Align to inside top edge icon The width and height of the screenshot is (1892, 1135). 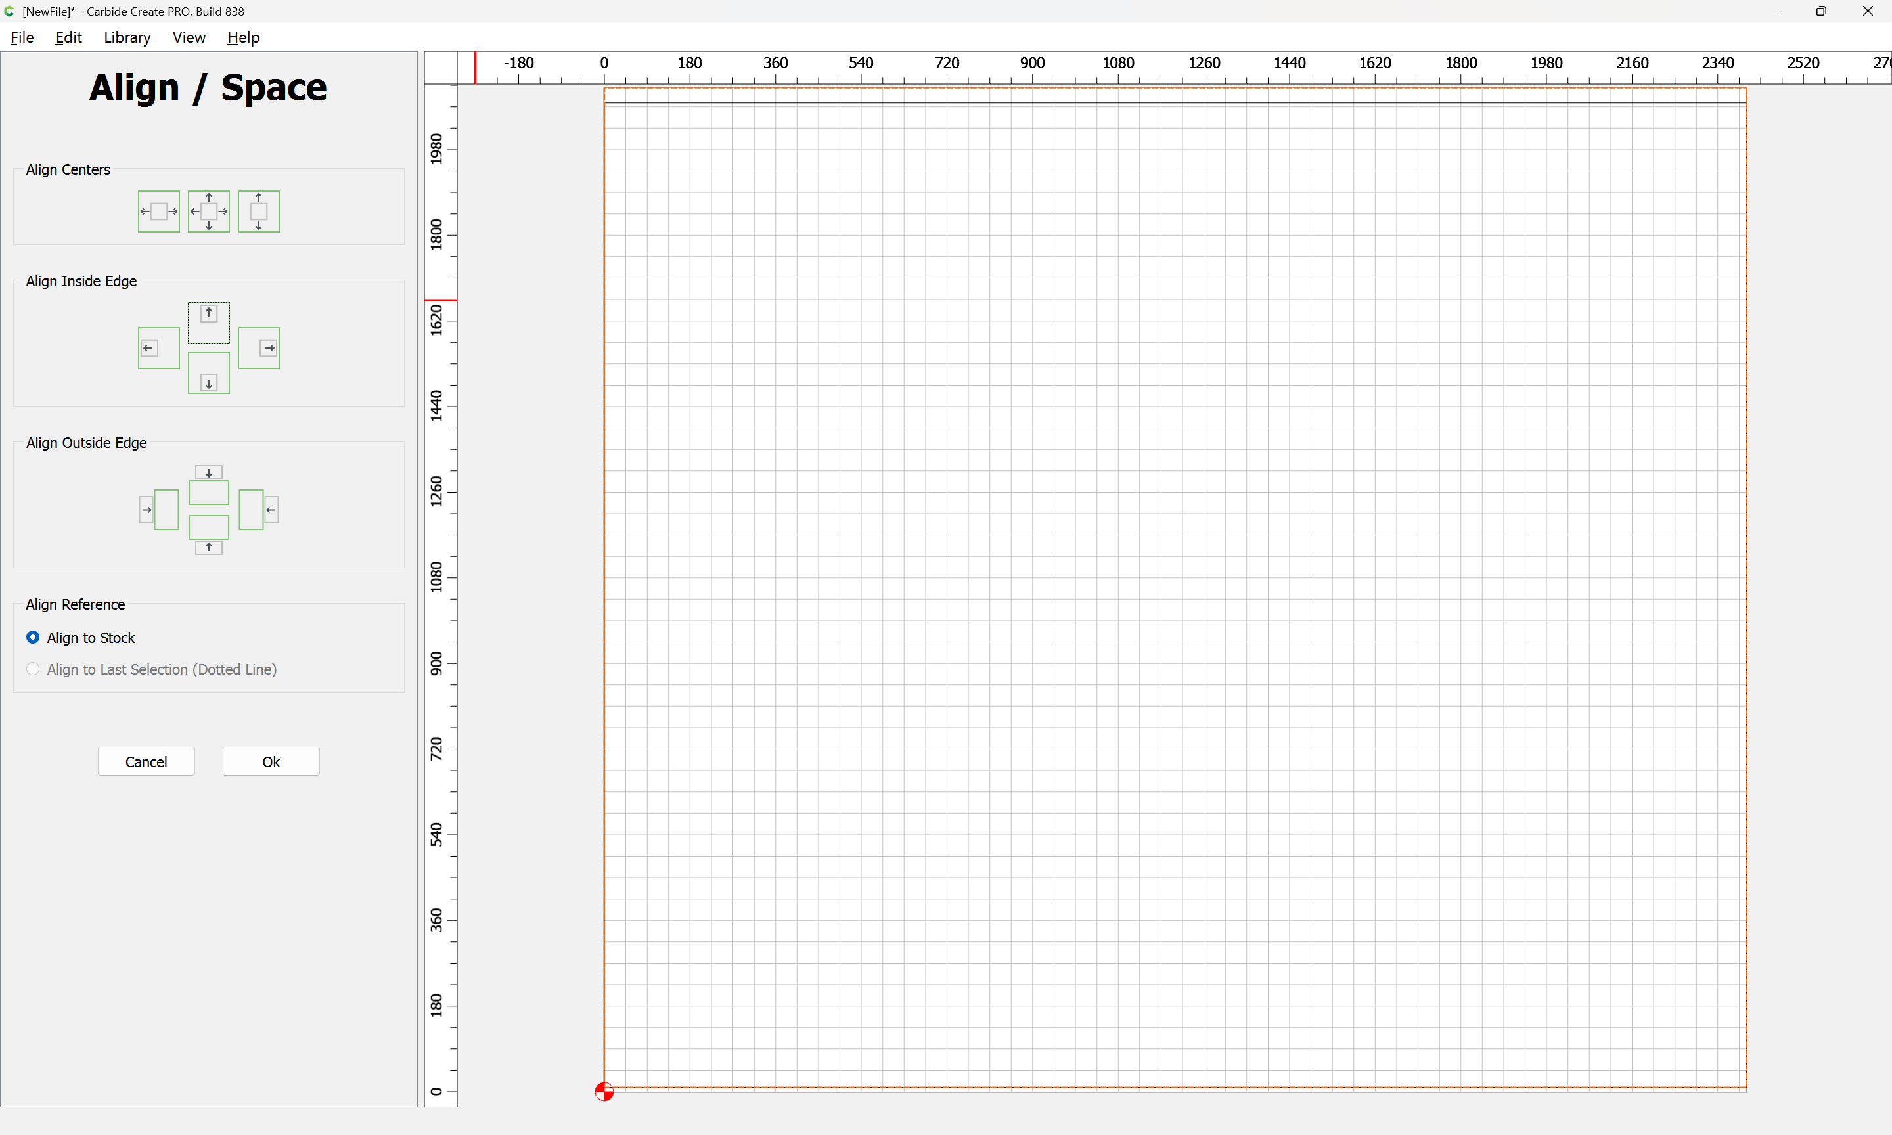(x=209, y=323)
